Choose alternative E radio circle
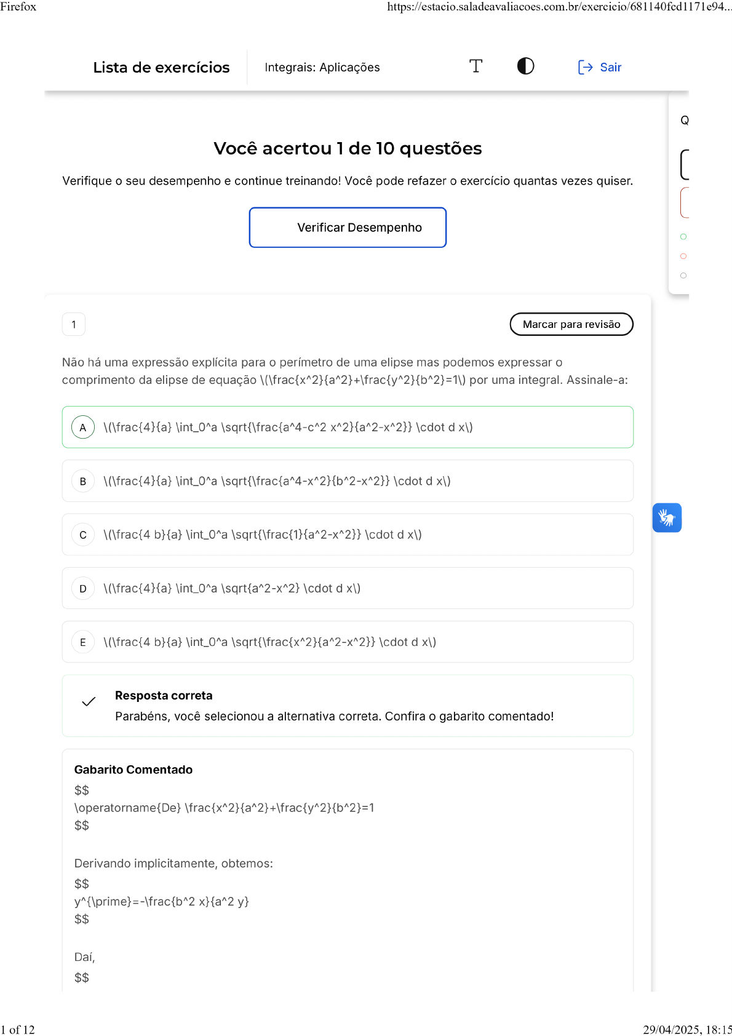Screen dimensions: 732x1036 coord(83,642)
